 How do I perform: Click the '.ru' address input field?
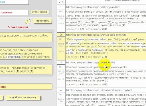pos(14,2)
